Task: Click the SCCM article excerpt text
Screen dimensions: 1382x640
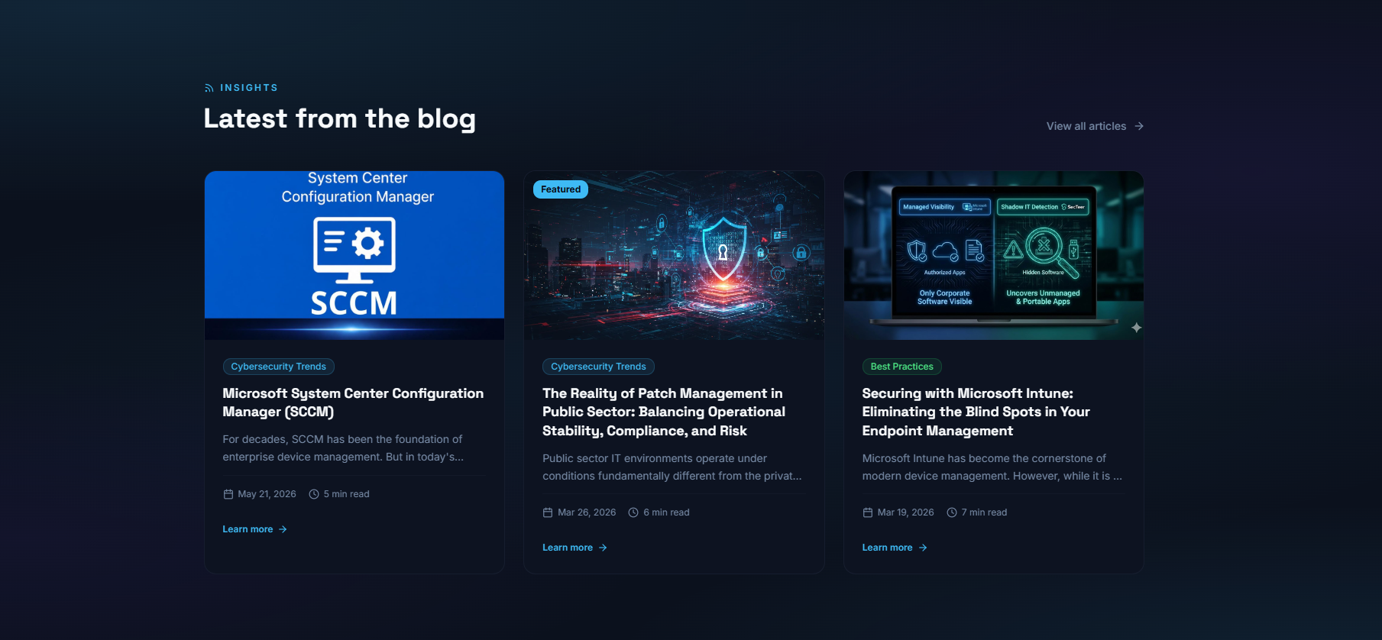Action: point(343,448)
